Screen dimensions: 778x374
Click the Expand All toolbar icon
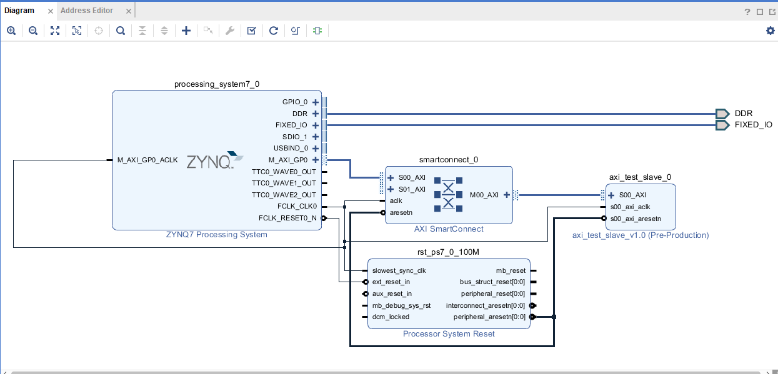[x=164, y=31]
